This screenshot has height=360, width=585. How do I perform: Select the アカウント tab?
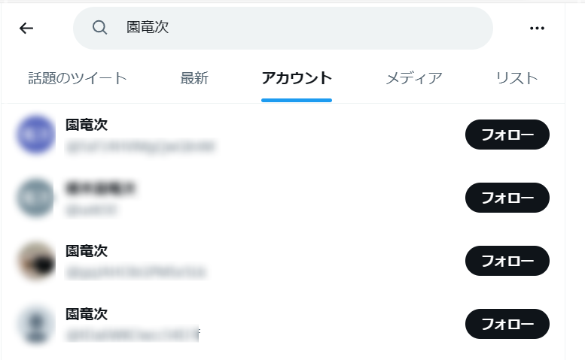[x=297, y=78]
